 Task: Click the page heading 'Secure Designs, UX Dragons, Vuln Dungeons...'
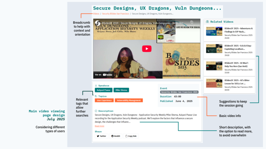point(157,8)
